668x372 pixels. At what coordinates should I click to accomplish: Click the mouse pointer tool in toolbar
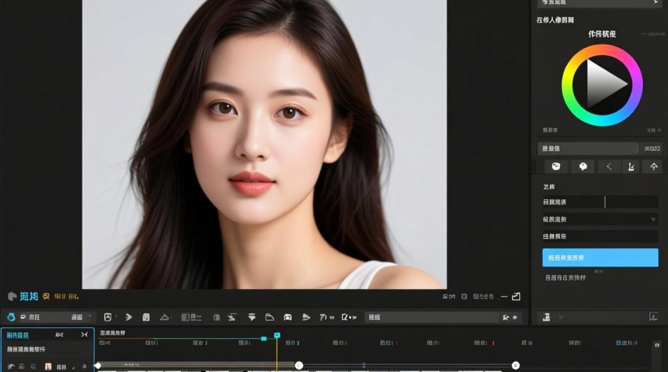click(107, 317)
